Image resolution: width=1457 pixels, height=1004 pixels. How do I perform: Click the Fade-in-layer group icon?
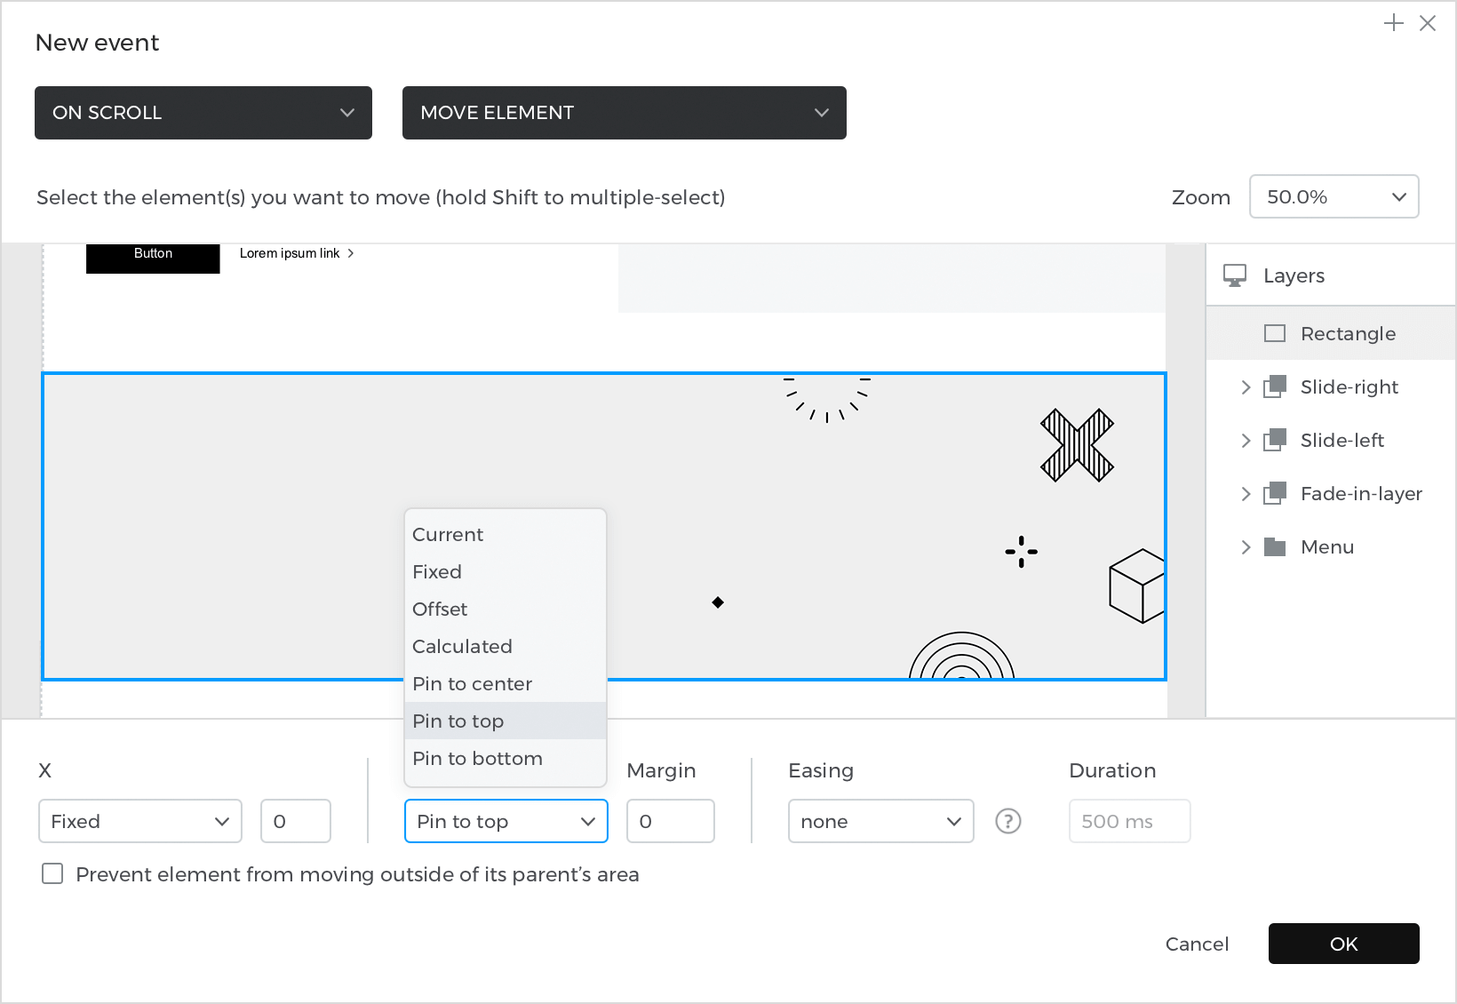click(1275, 493)
